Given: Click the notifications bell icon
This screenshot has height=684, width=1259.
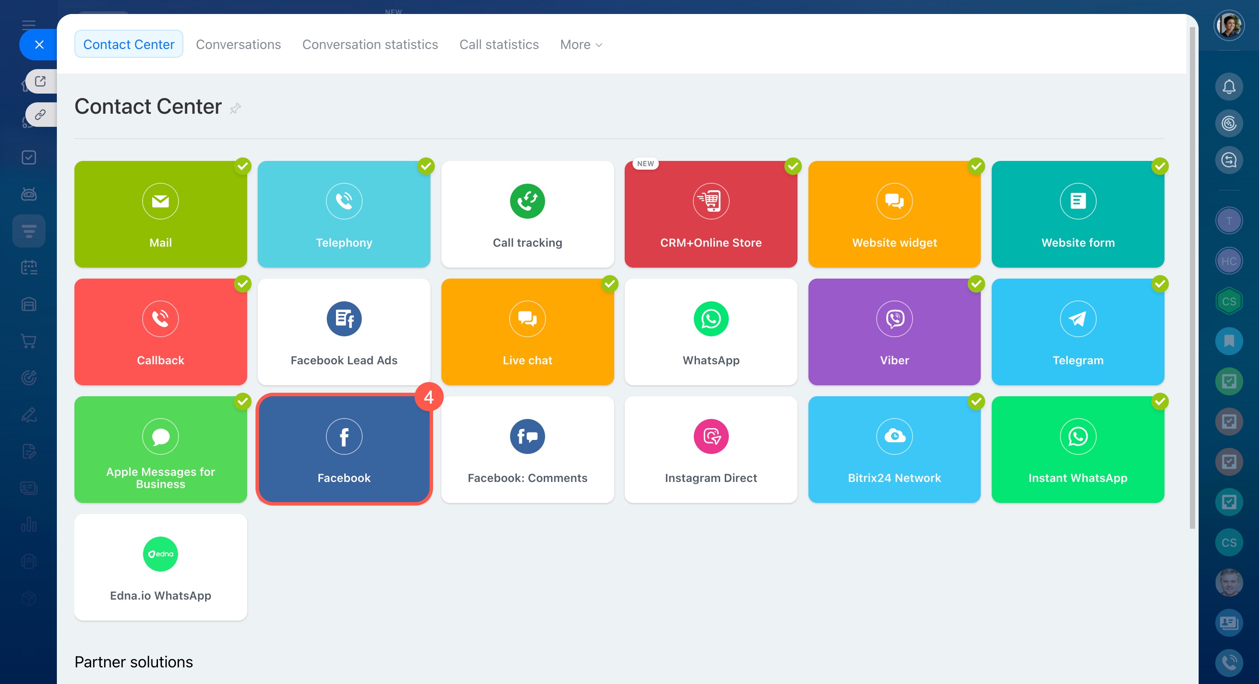Looking at the screenshot, I should [x=1228, y=87].
